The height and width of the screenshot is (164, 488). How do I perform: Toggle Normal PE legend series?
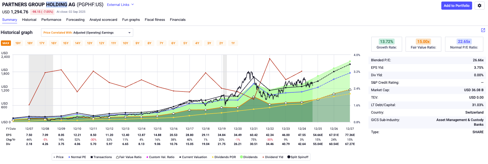(x=77, y=157)
